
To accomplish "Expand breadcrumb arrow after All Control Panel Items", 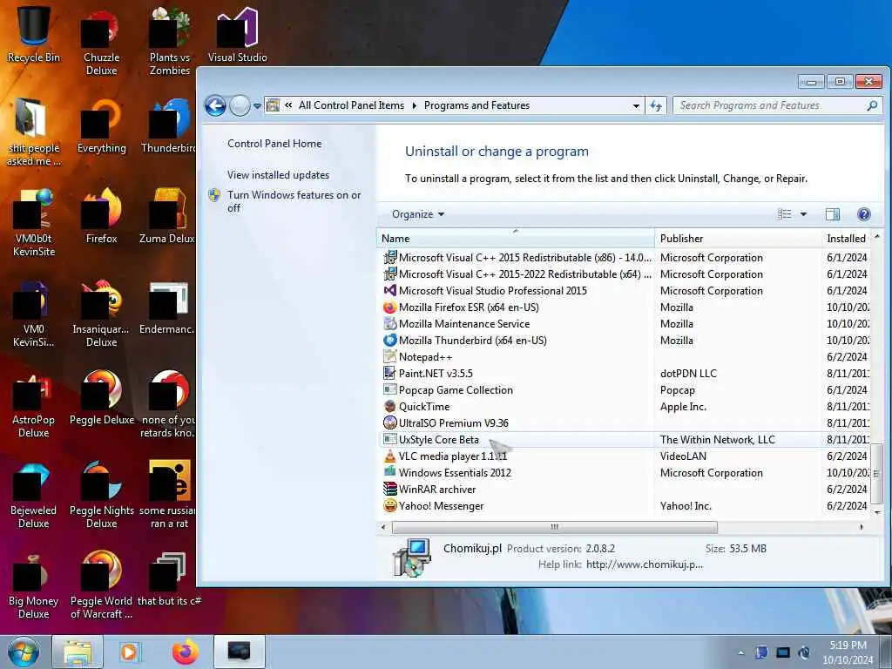I will click(x=414, y=105).
